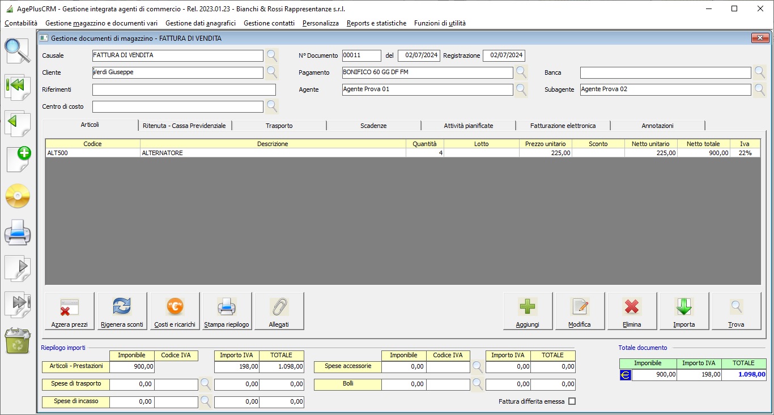The image size is (774, 415).
Task: Go to first record using left sidebar icon
Action: point(18,85)
